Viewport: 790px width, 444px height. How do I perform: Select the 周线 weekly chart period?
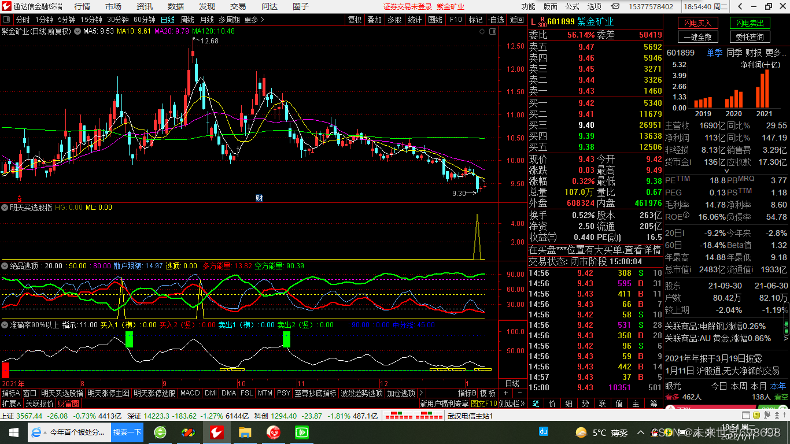(187, 20)
